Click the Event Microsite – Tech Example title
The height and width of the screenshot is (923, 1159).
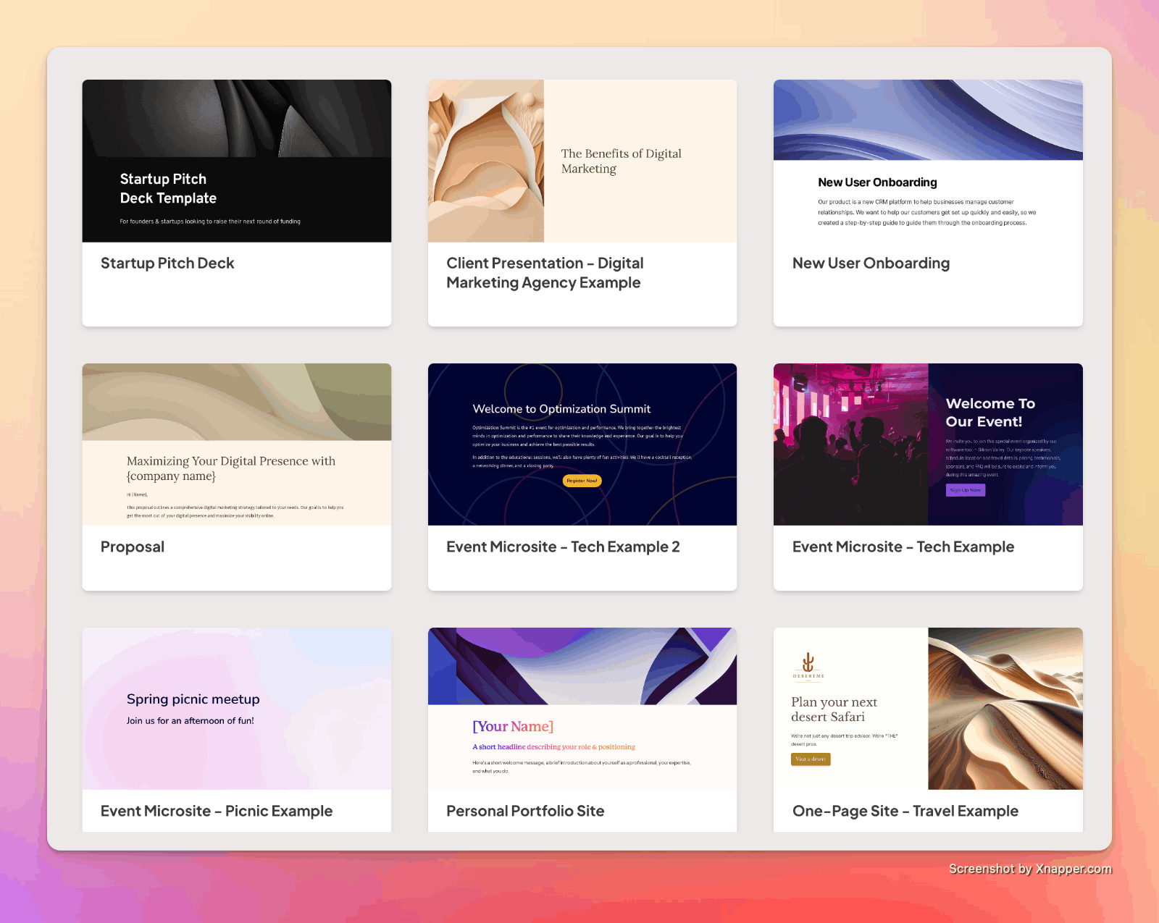(x=903, y=547)
